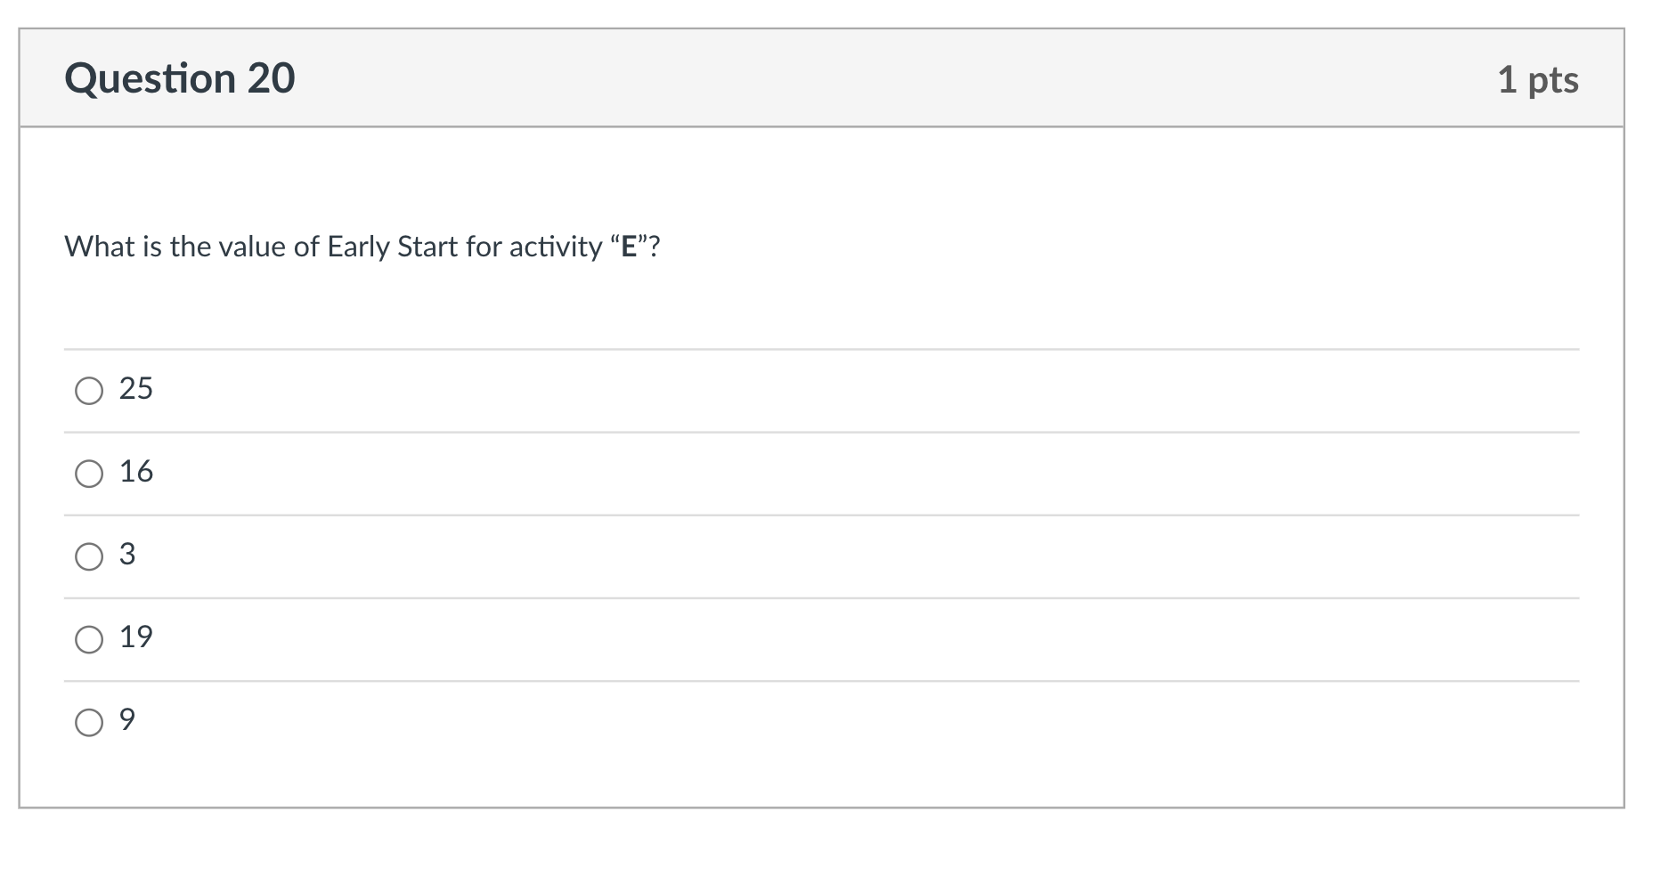Click the word "Question" in the heading

click(151, 78)
